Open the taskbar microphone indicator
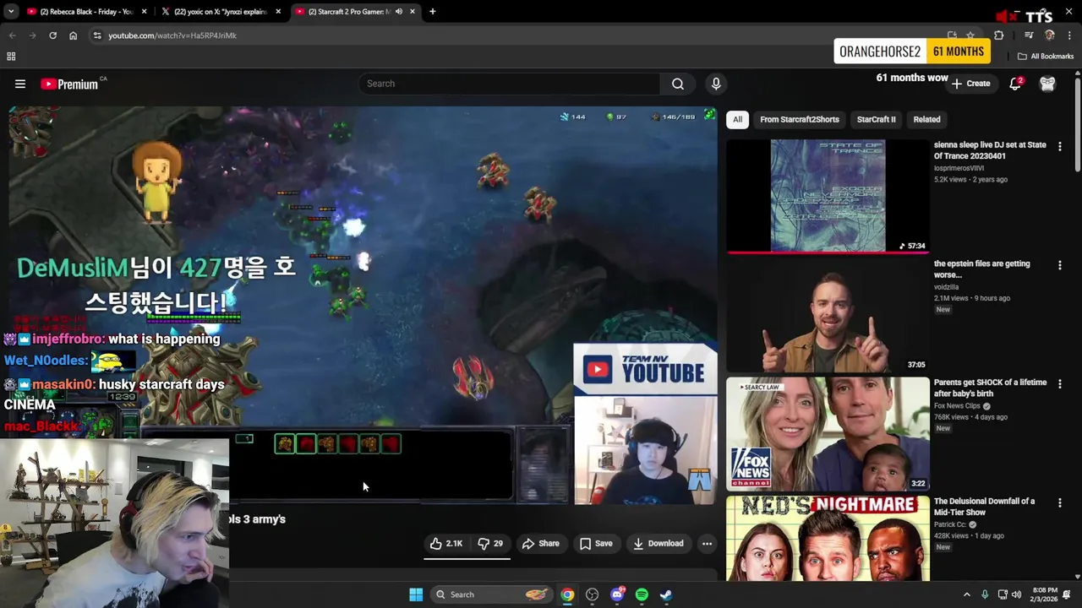This screenshot has width=1082, height=608. (x=985, y=594)
